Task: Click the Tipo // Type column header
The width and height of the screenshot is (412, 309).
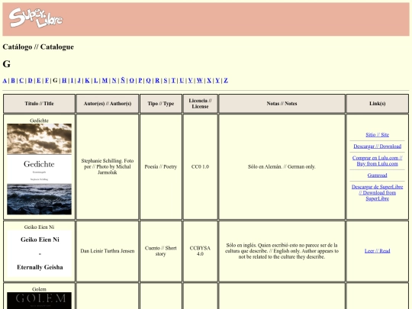Action: (x=161, y=104)
